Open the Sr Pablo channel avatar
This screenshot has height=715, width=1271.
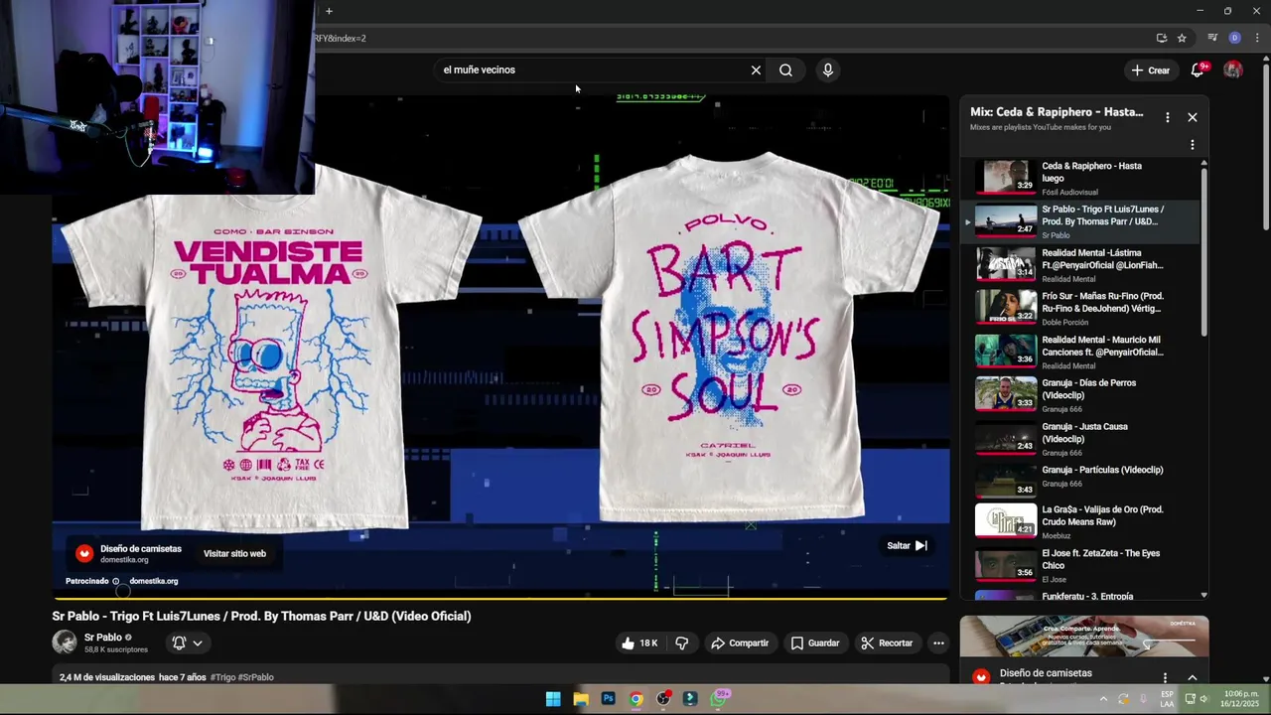pyautogui.click(x=65, y=642)
